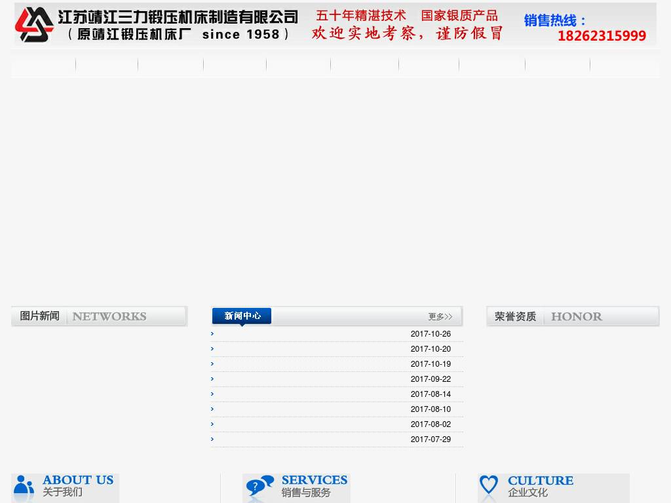Open the SERVICES 销售与服务 link

click(315, 486)
